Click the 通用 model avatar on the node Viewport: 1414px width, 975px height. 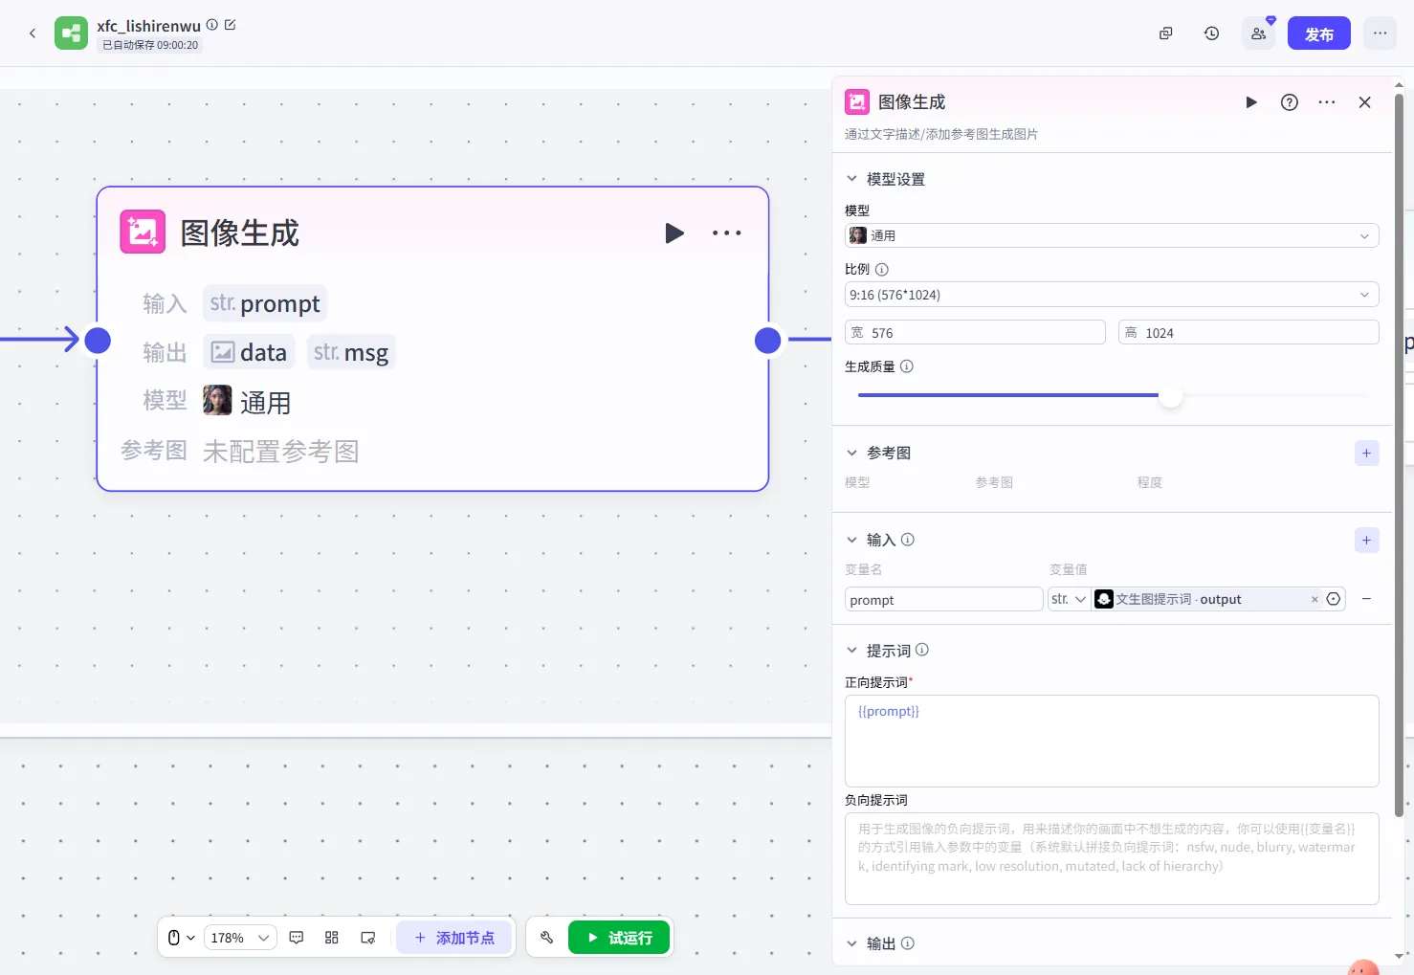click(217, 400)
